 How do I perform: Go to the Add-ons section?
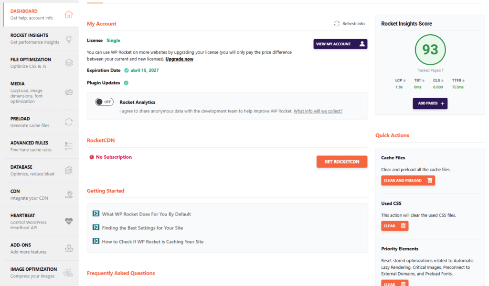[41, 248]
